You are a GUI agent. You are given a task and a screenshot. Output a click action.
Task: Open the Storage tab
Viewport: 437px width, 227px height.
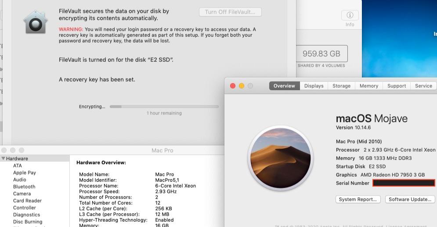tap(341, 86)
